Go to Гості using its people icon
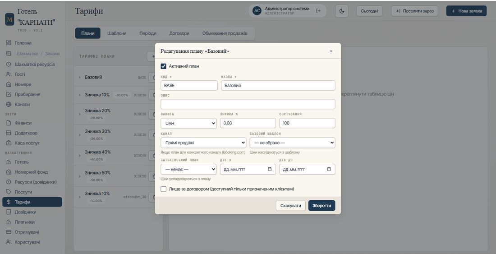Screen dimensions: 496x254 point(9,74)
